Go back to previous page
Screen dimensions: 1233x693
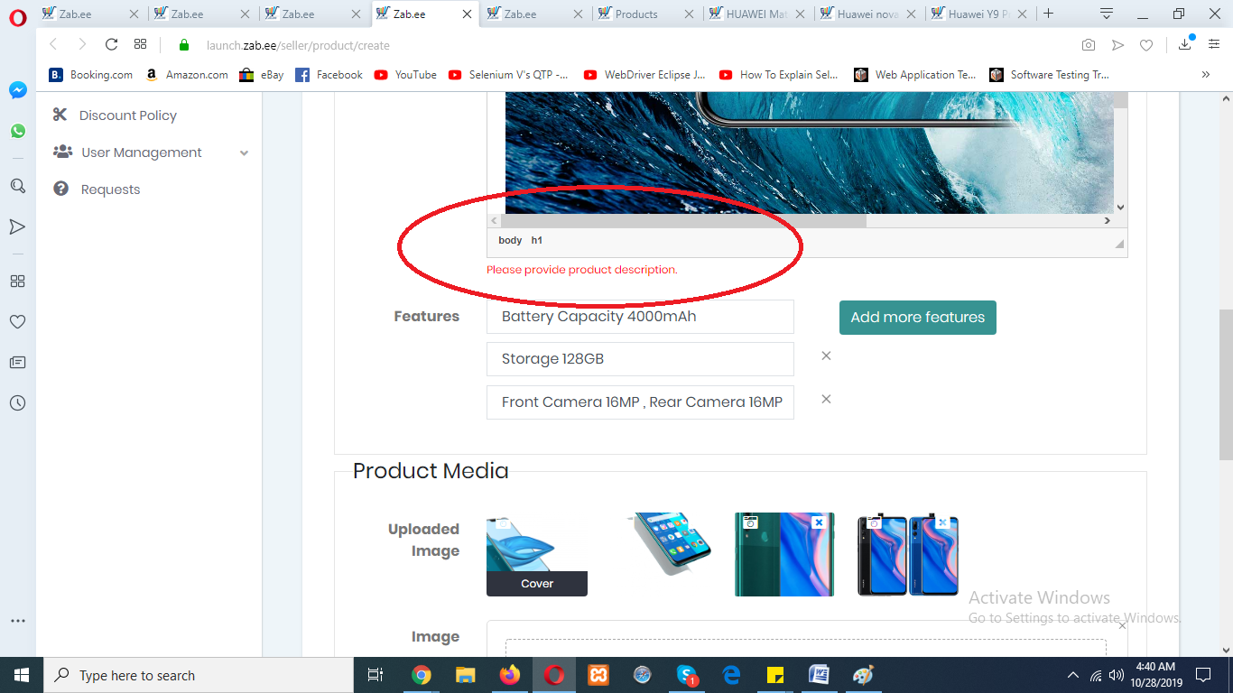point(53,44)
